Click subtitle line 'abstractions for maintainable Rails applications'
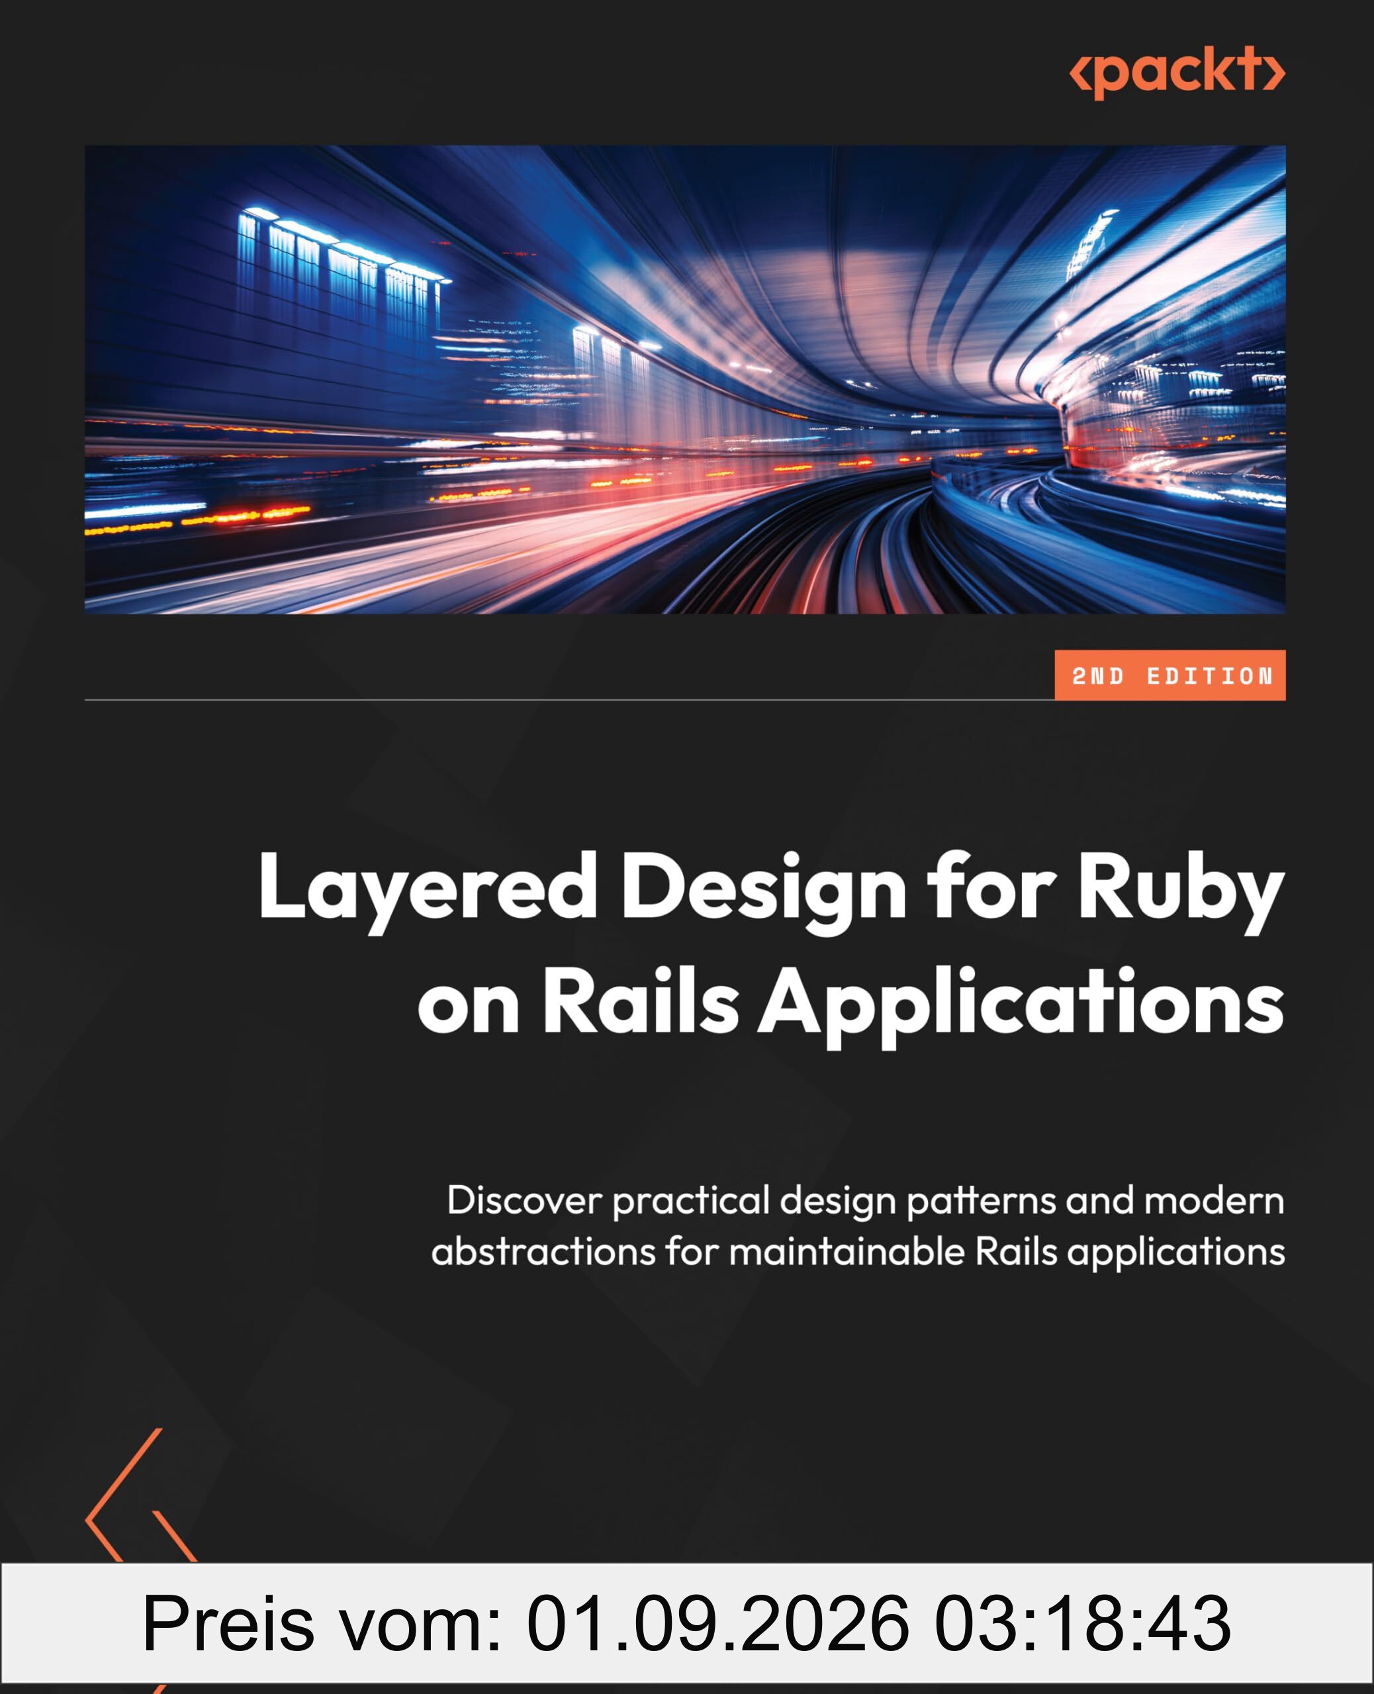1374x1694 pixels. [x=858, y=1253]
